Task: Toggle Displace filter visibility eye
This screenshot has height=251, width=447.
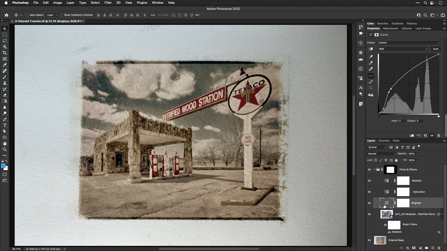Action: (389, 232)
